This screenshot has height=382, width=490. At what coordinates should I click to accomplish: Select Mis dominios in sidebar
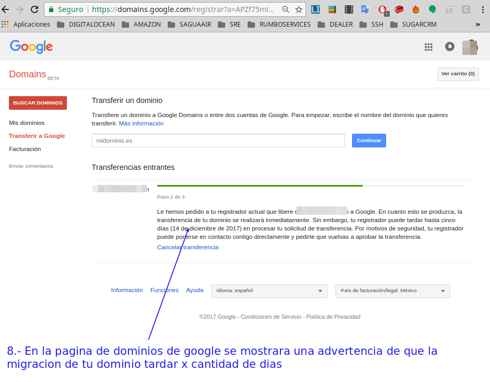[x=27, y=123]
